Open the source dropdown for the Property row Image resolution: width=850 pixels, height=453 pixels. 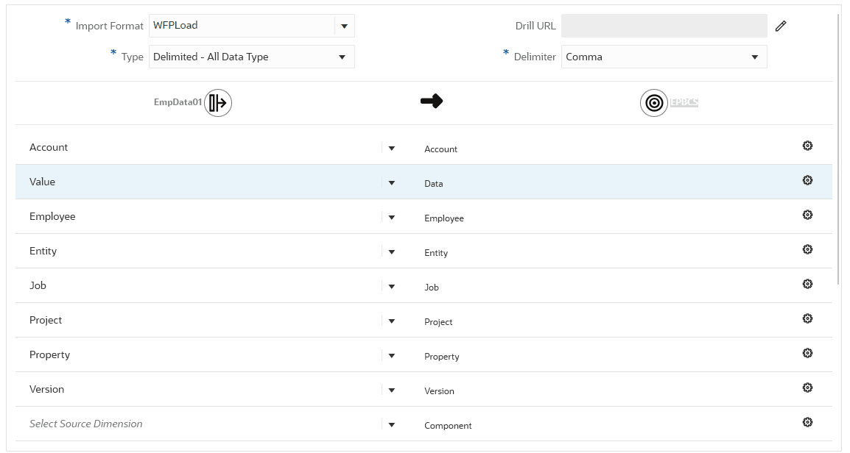(x=391, y=355)
